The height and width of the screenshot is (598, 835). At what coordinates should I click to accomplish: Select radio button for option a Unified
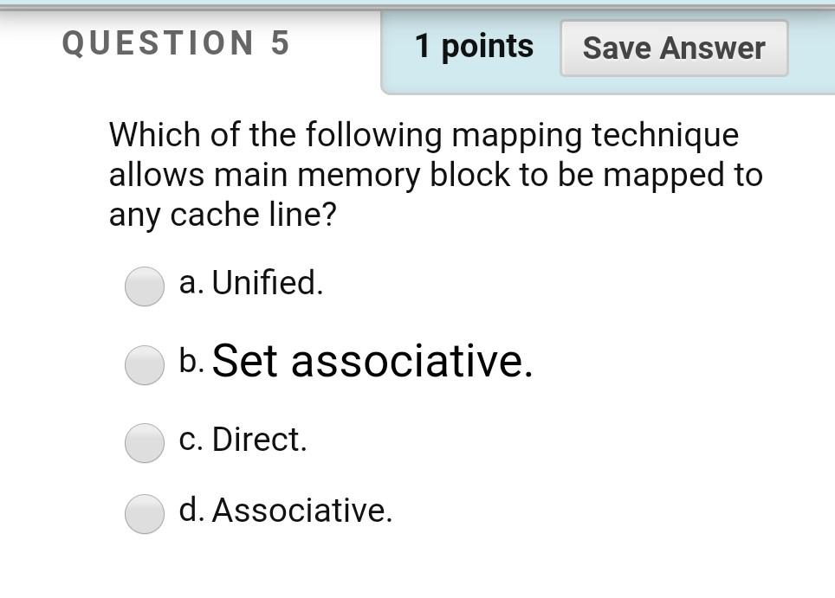[144, 286]
